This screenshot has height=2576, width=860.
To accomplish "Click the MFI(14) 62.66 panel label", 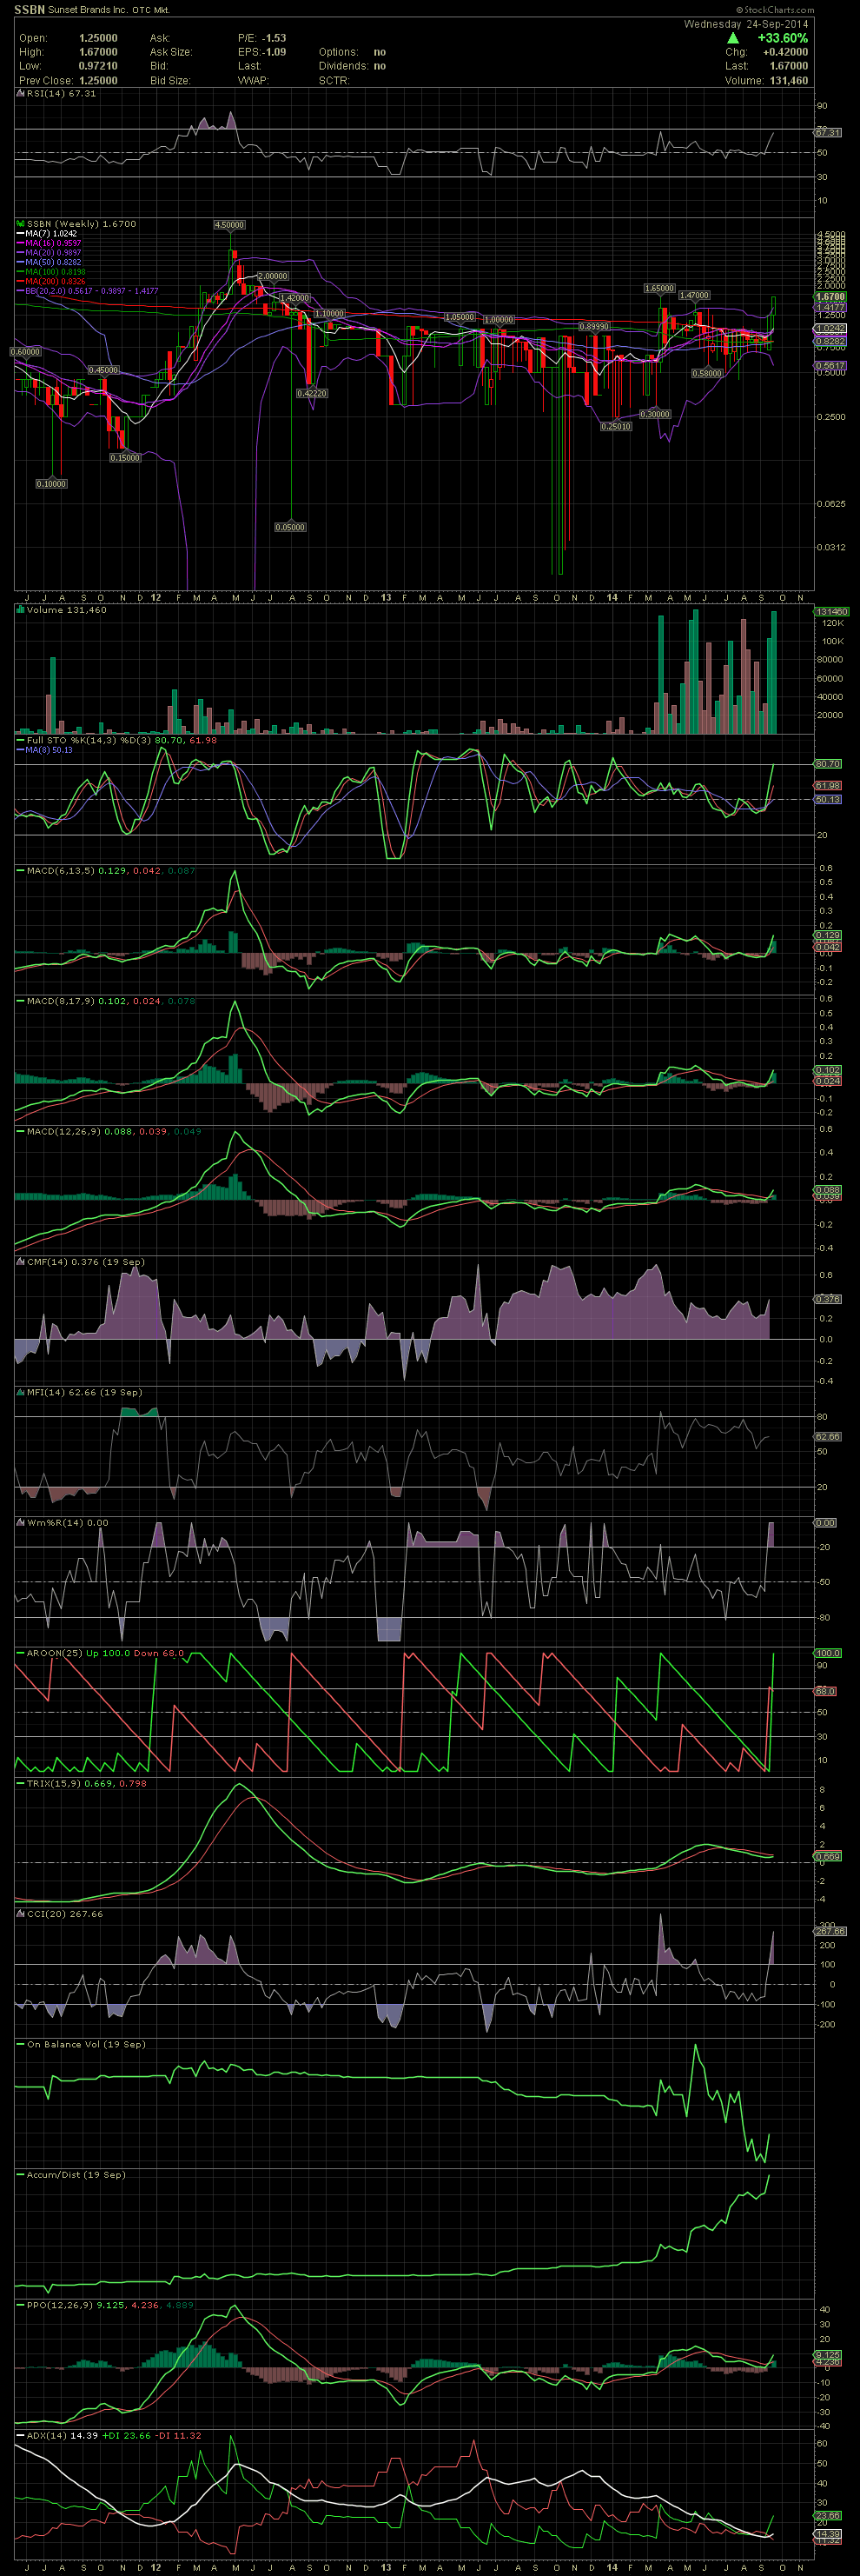I will click(x=84, y=1392).
